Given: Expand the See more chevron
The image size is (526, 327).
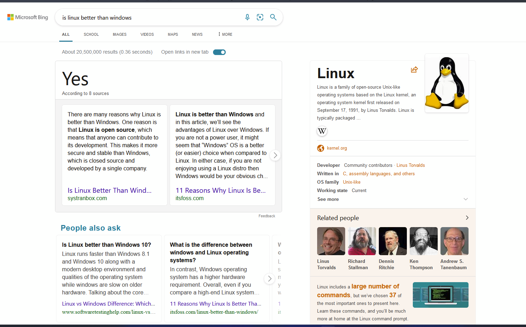Looking at the screenshot, I should click(466, 199).
